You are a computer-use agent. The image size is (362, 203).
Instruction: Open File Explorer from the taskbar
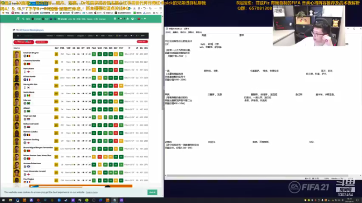(10, 200)
